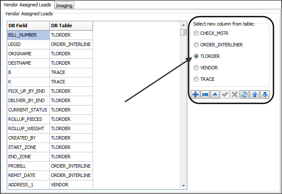Select the REMIT_DATE field cell
This screenshot has width=282, height=194.
click(x=29, y=175)
